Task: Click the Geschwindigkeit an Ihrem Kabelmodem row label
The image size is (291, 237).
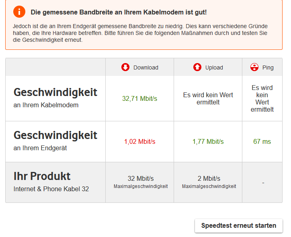Action: 55,98
